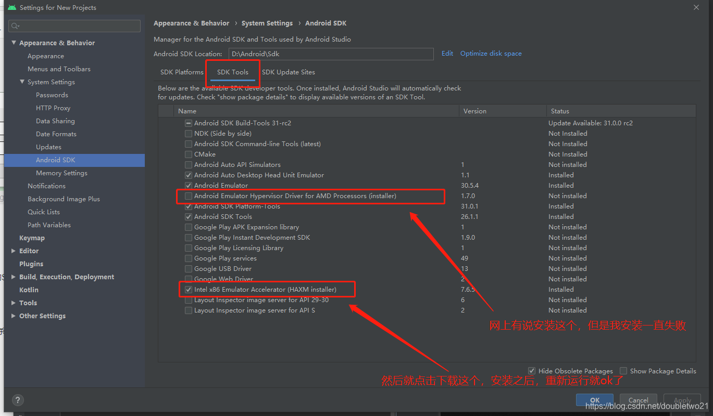Click the help question mark icon
The height and width of the screenshot is (416, 713).
click(18, 400)
